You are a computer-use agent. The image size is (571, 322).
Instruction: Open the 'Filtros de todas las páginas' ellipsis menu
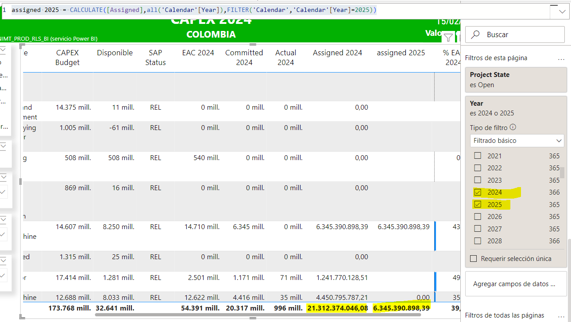(561, 315)
